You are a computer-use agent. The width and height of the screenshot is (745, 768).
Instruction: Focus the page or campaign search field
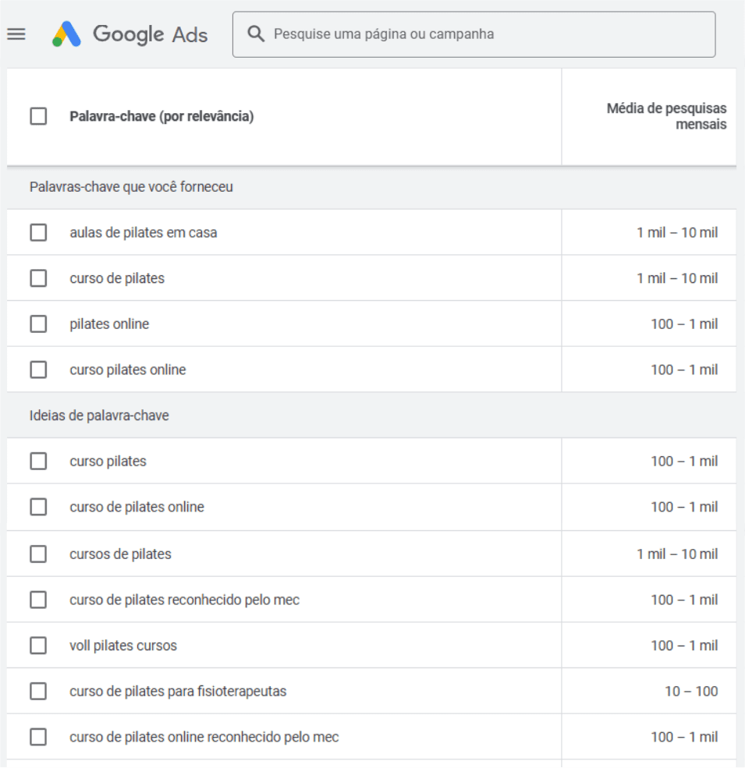(x=484, y=34)
